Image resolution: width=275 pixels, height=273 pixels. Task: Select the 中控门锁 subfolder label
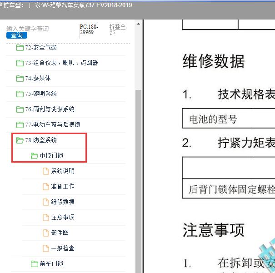(51, 155)
